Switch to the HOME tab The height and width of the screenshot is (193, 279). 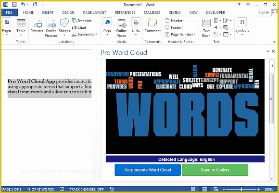coord(28,12)
